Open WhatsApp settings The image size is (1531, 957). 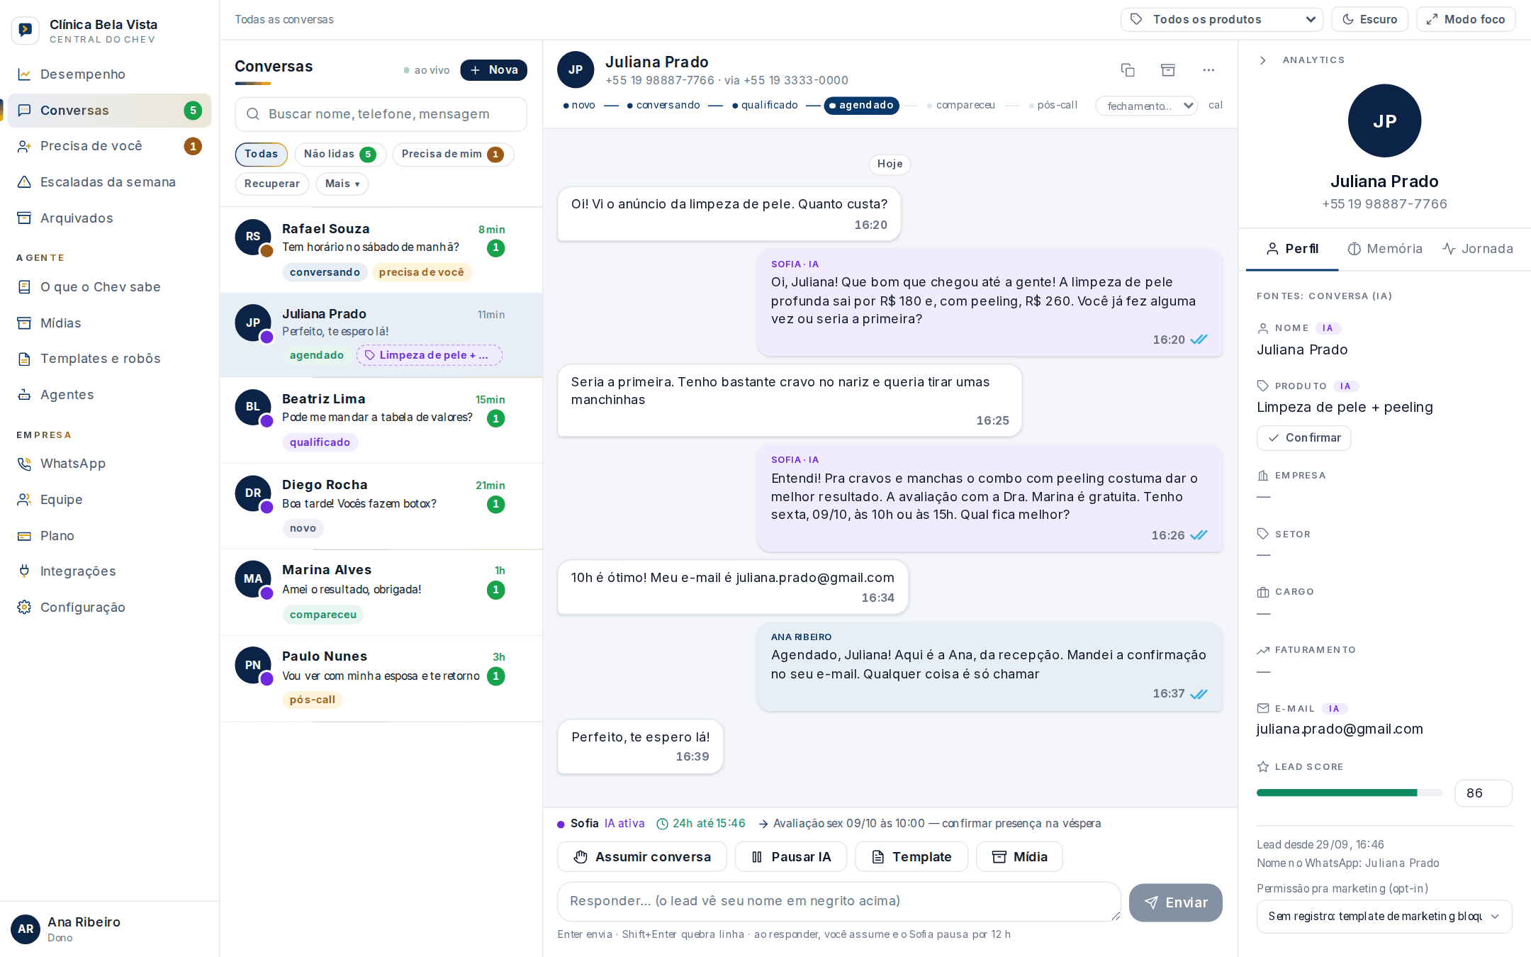[110, 464]
